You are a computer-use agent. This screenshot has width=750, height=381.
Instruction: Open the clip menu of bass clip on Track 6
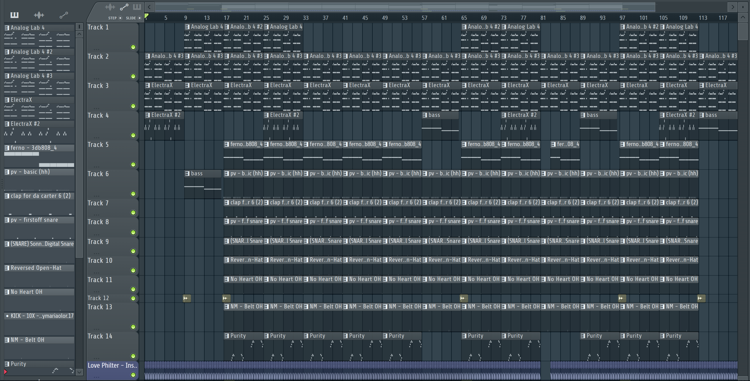coord(187,174)
